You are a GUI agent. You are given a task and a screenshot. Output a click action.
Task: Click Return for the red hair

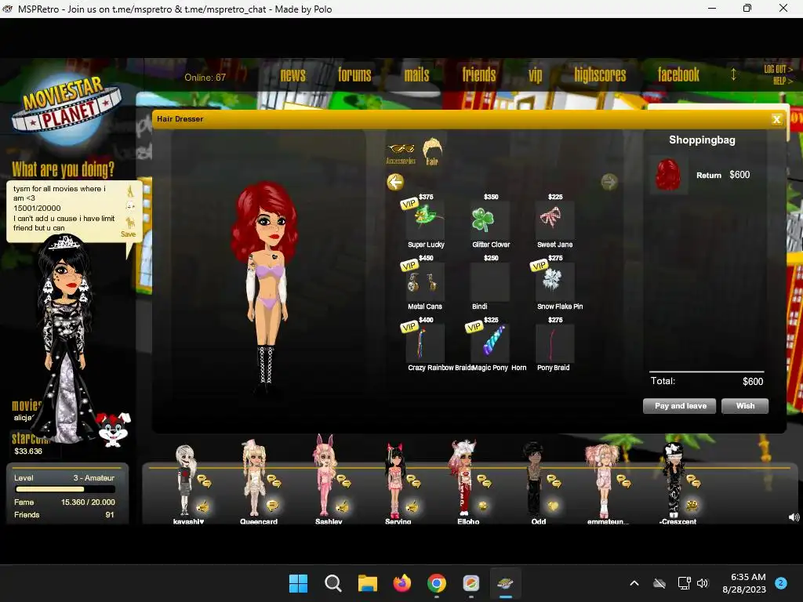tap(708, 175)
